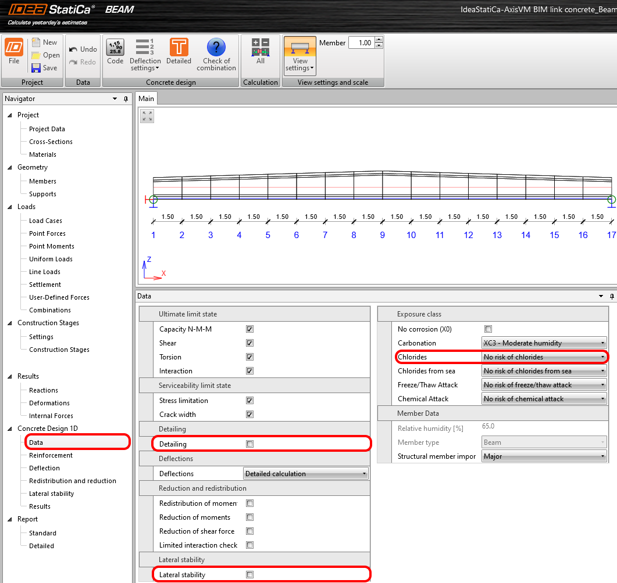The image size is (617, 583).
Task: Open Deflection settings in ribbon
Action: [x=145, y=55]
